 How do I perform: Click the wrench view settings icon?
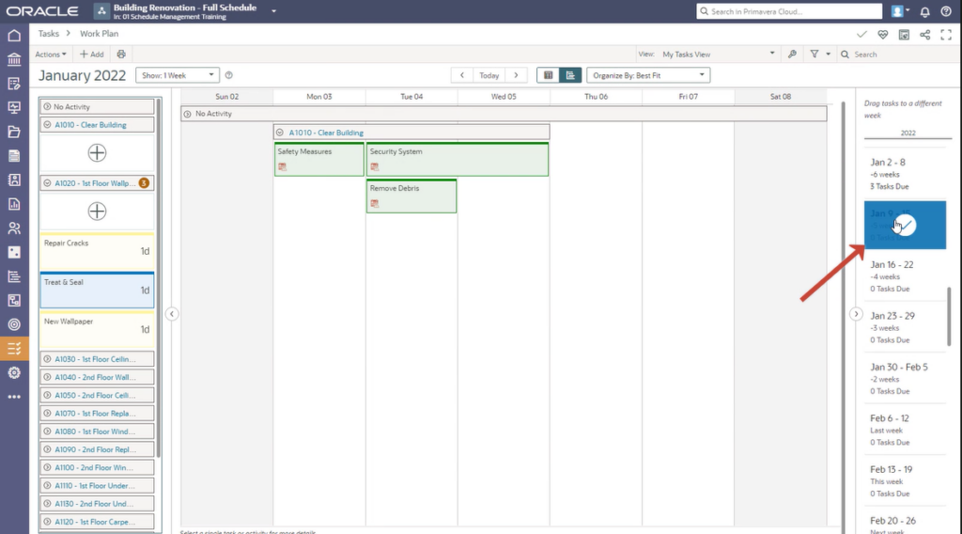792,55
